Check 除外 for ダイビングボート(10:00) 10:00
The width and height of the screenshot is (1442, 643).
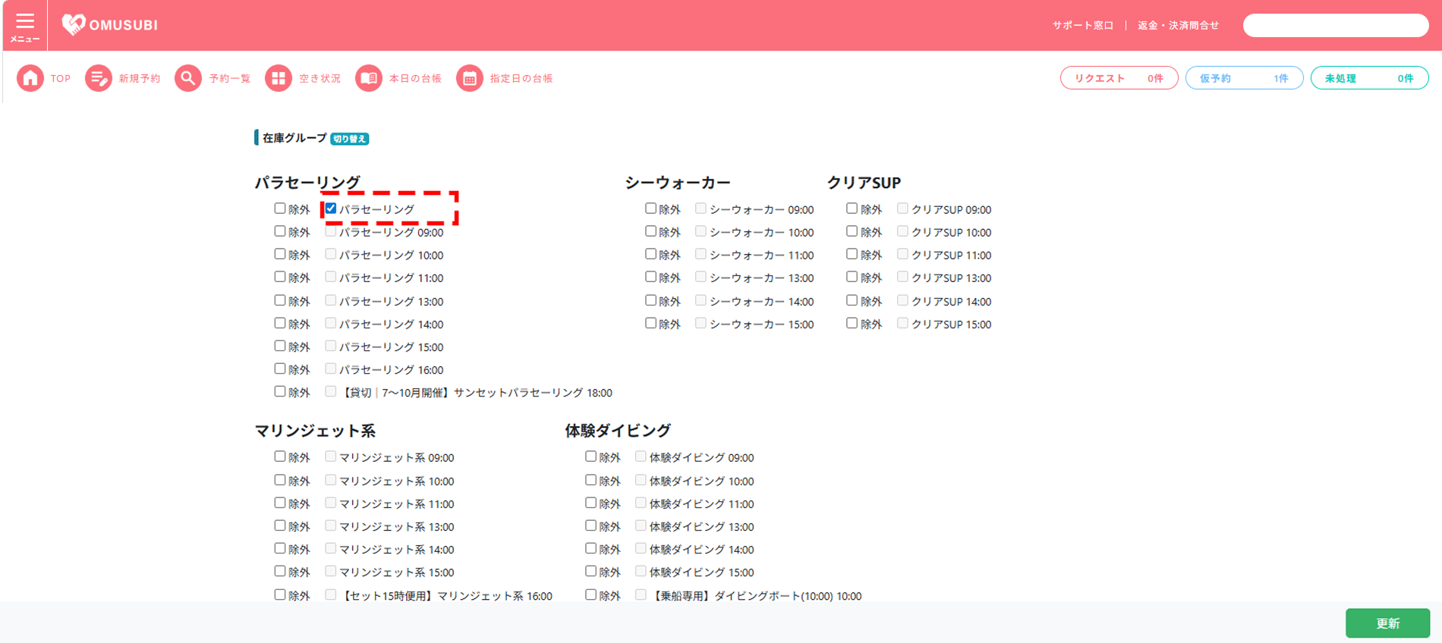590,594
